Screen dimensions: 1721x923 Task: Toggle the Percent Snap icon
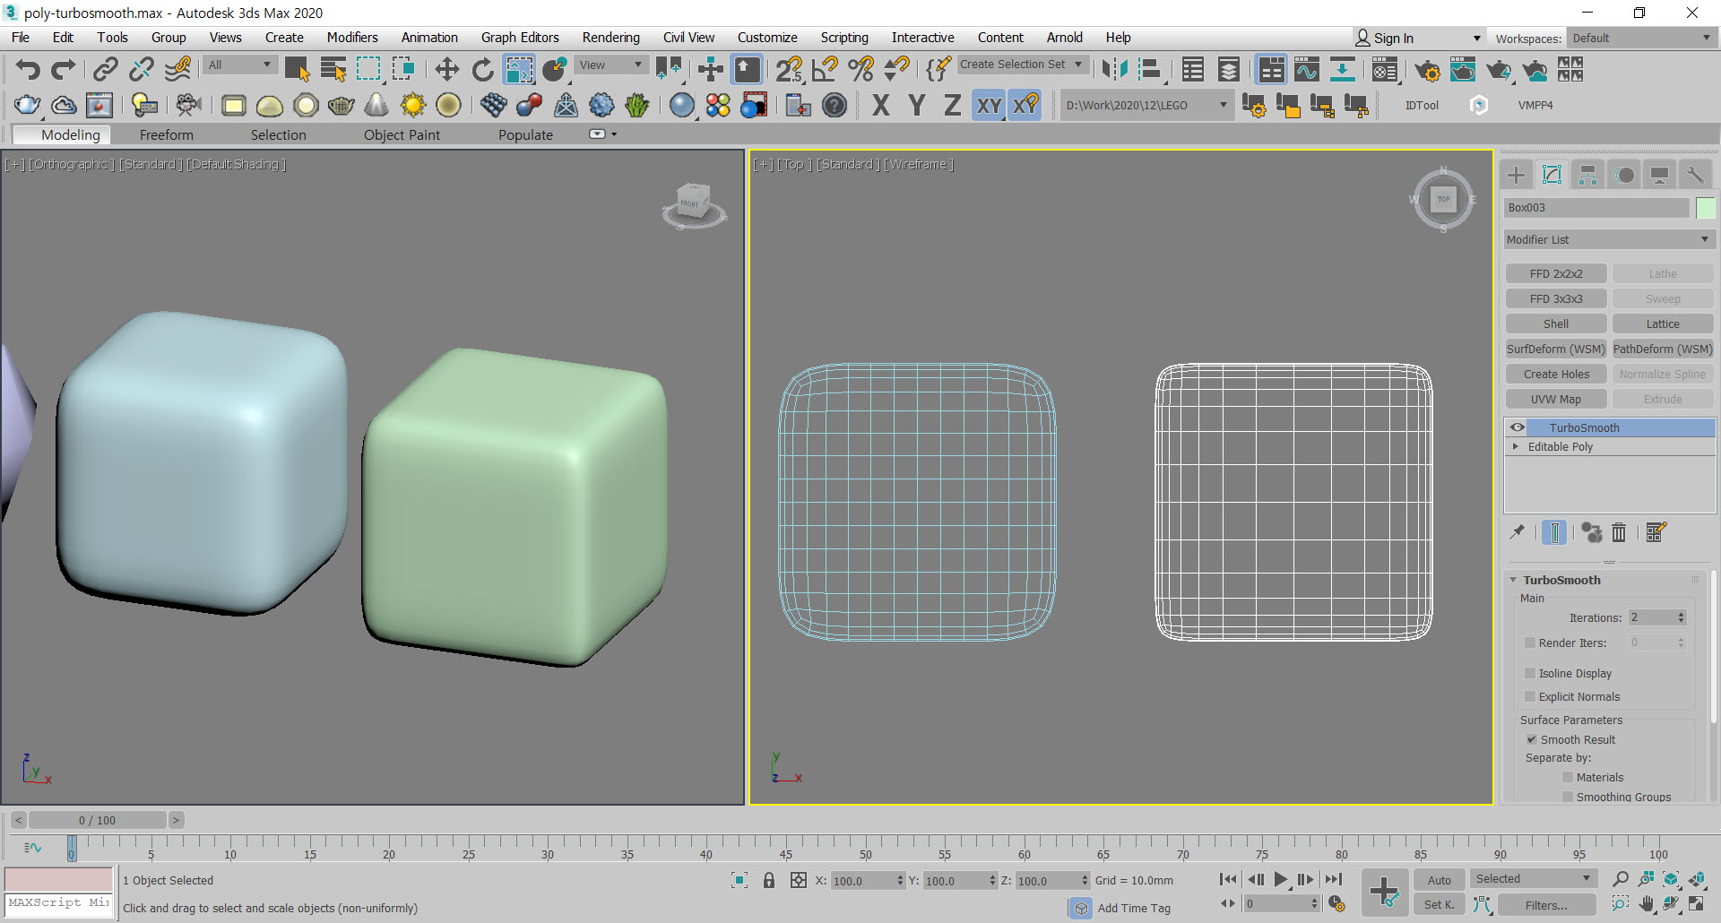[x=860, y=69]
